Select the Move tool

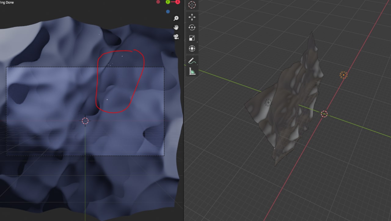[192, 17]
